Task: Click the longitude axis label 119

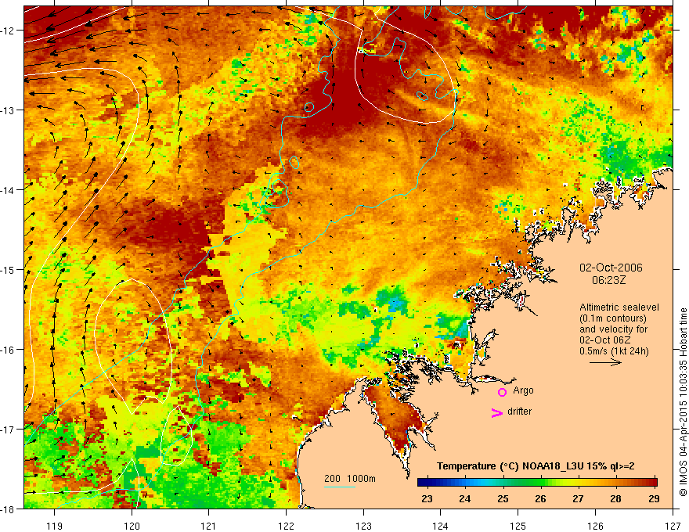Action: coord(55,526)
